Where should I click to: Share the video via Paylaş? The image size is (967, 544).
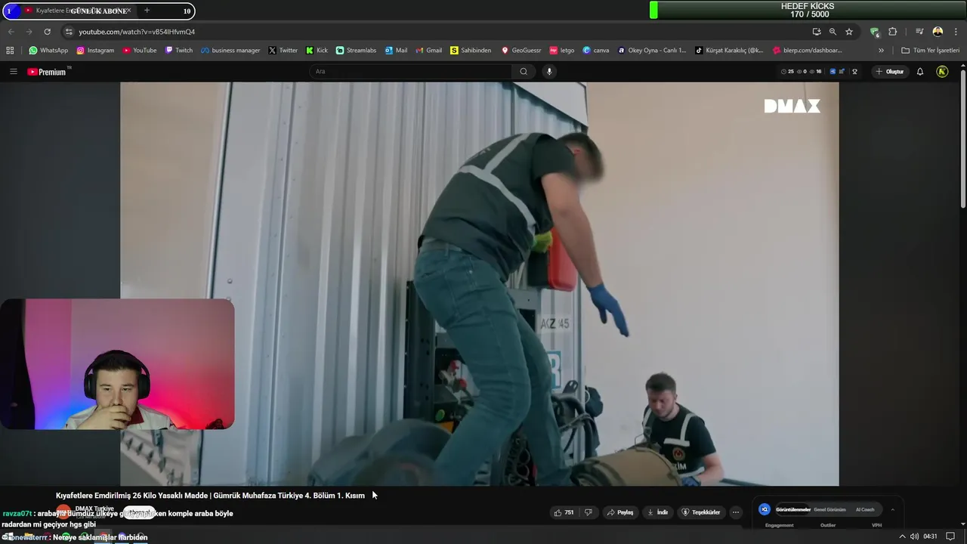click(x=620, y=512)
